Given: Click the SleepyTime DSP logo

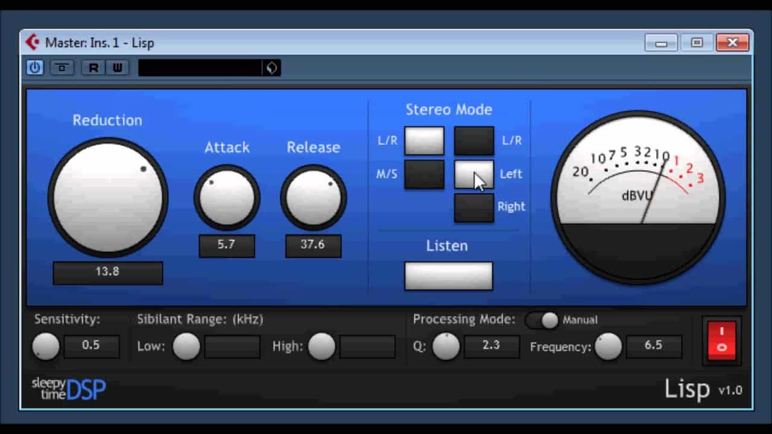Looking at the screenshot, I should pyautogui.click(x=68, y=389).
